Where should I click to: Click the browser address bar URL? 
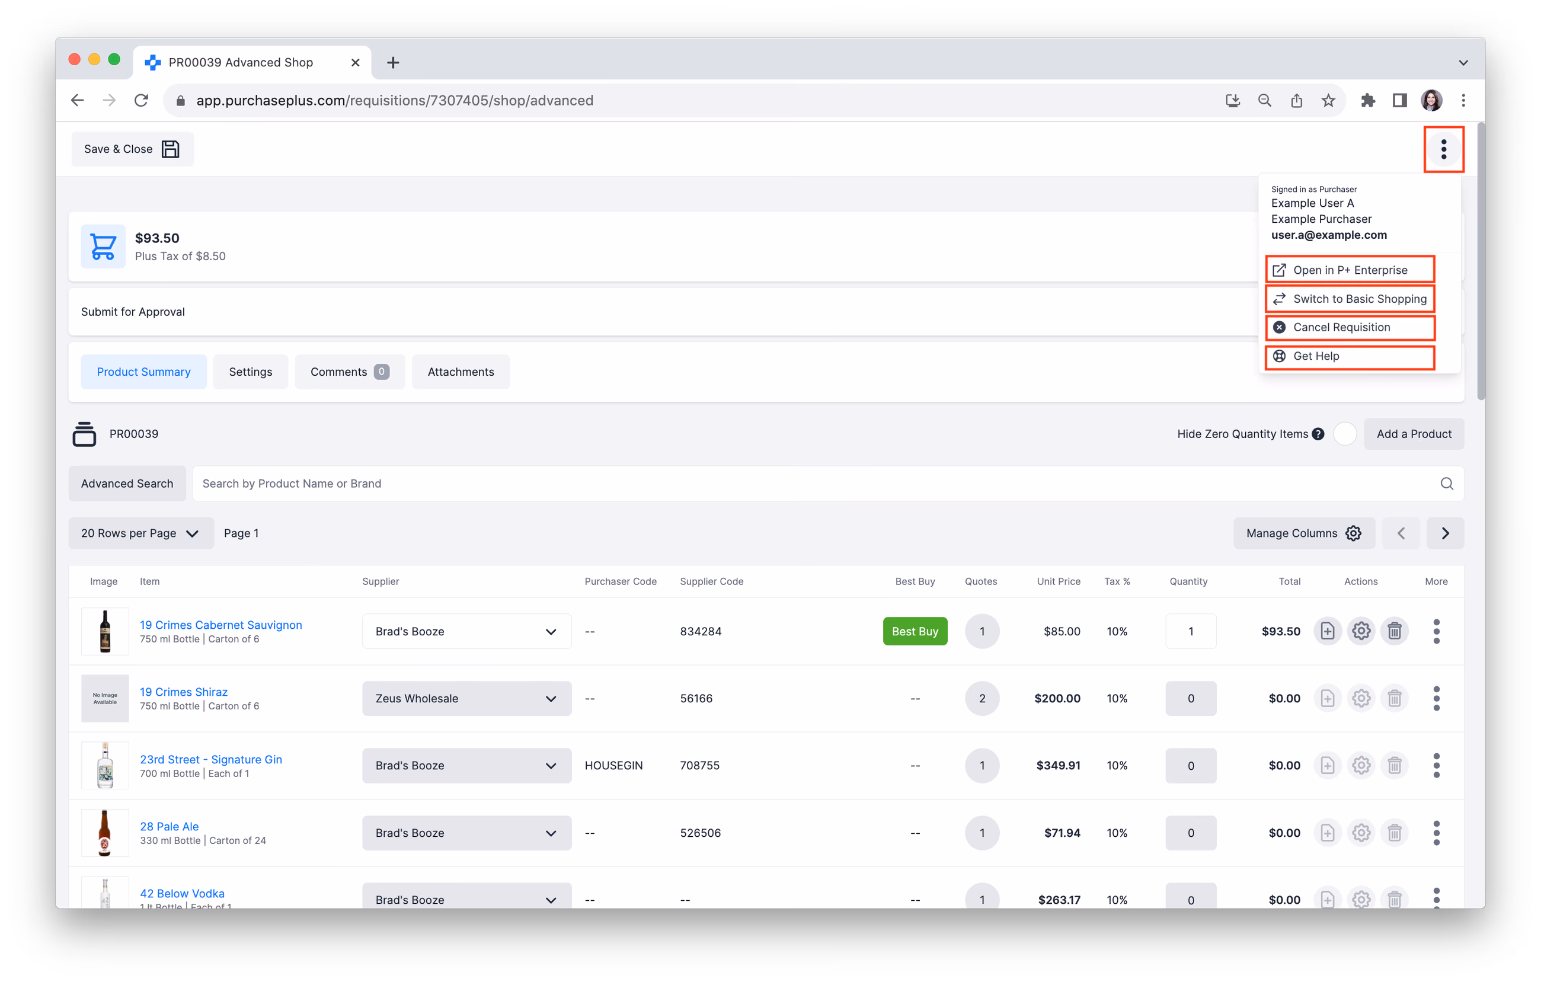point(394,100)
